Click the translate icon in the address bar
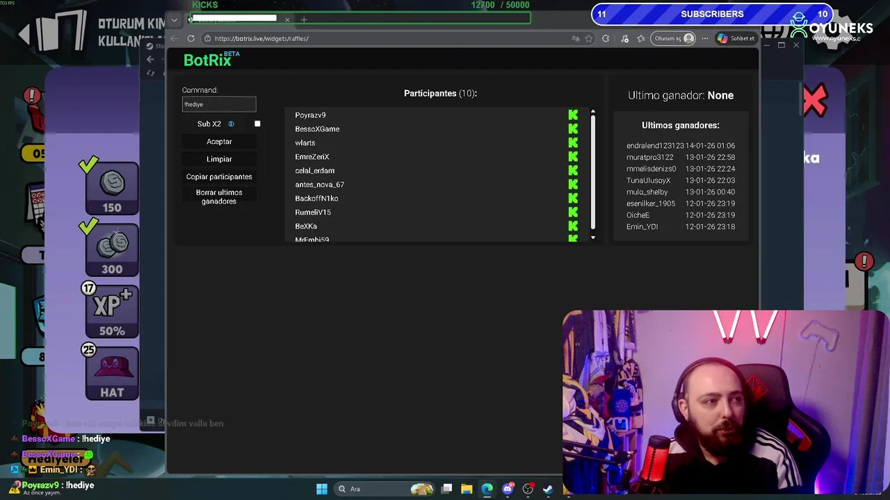890x500 pixels. click(x=575, y=38)
